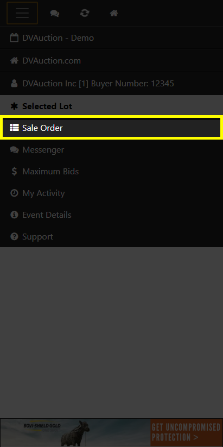Click the dollar sign icon
The image size is (223, 447).
click(x=14, y=171)
